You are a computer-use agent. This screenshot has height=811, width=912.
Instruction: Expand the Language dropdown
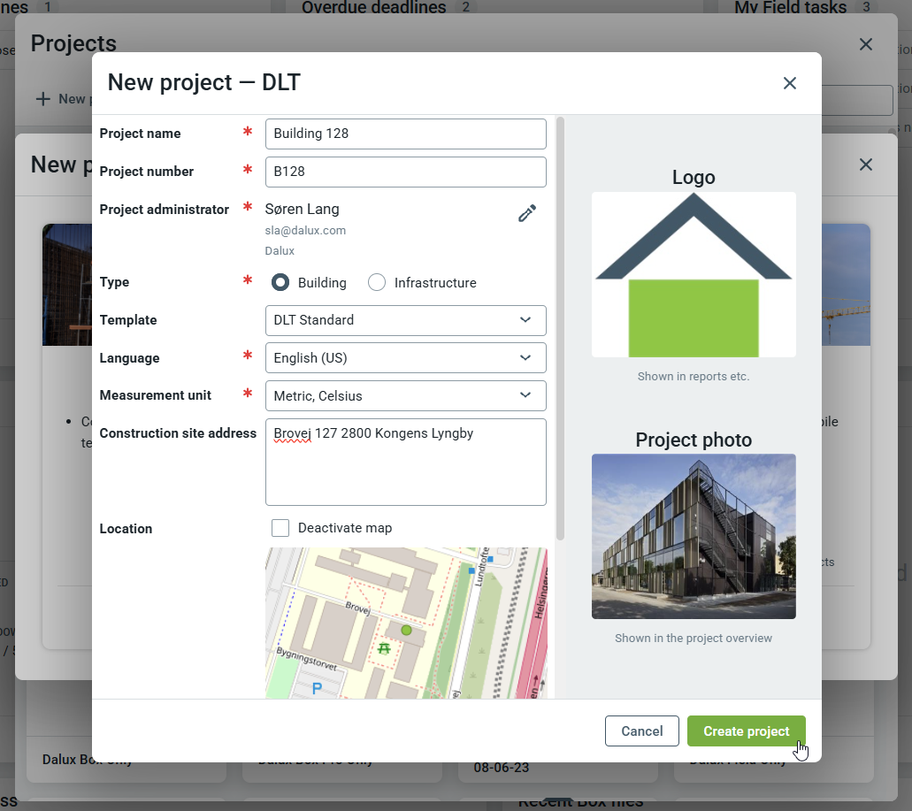tap(405, 358)
